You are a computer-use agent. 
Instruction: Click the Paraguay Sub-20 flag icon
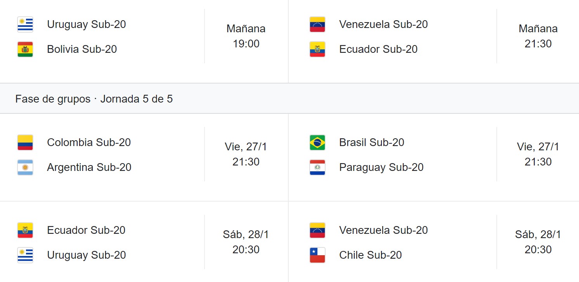tap(317, 167)
